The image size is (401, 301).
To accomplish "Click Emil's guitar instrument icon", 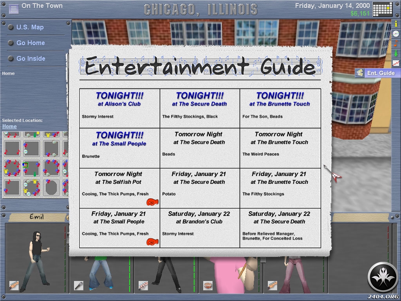I will [x=14, y=286].
